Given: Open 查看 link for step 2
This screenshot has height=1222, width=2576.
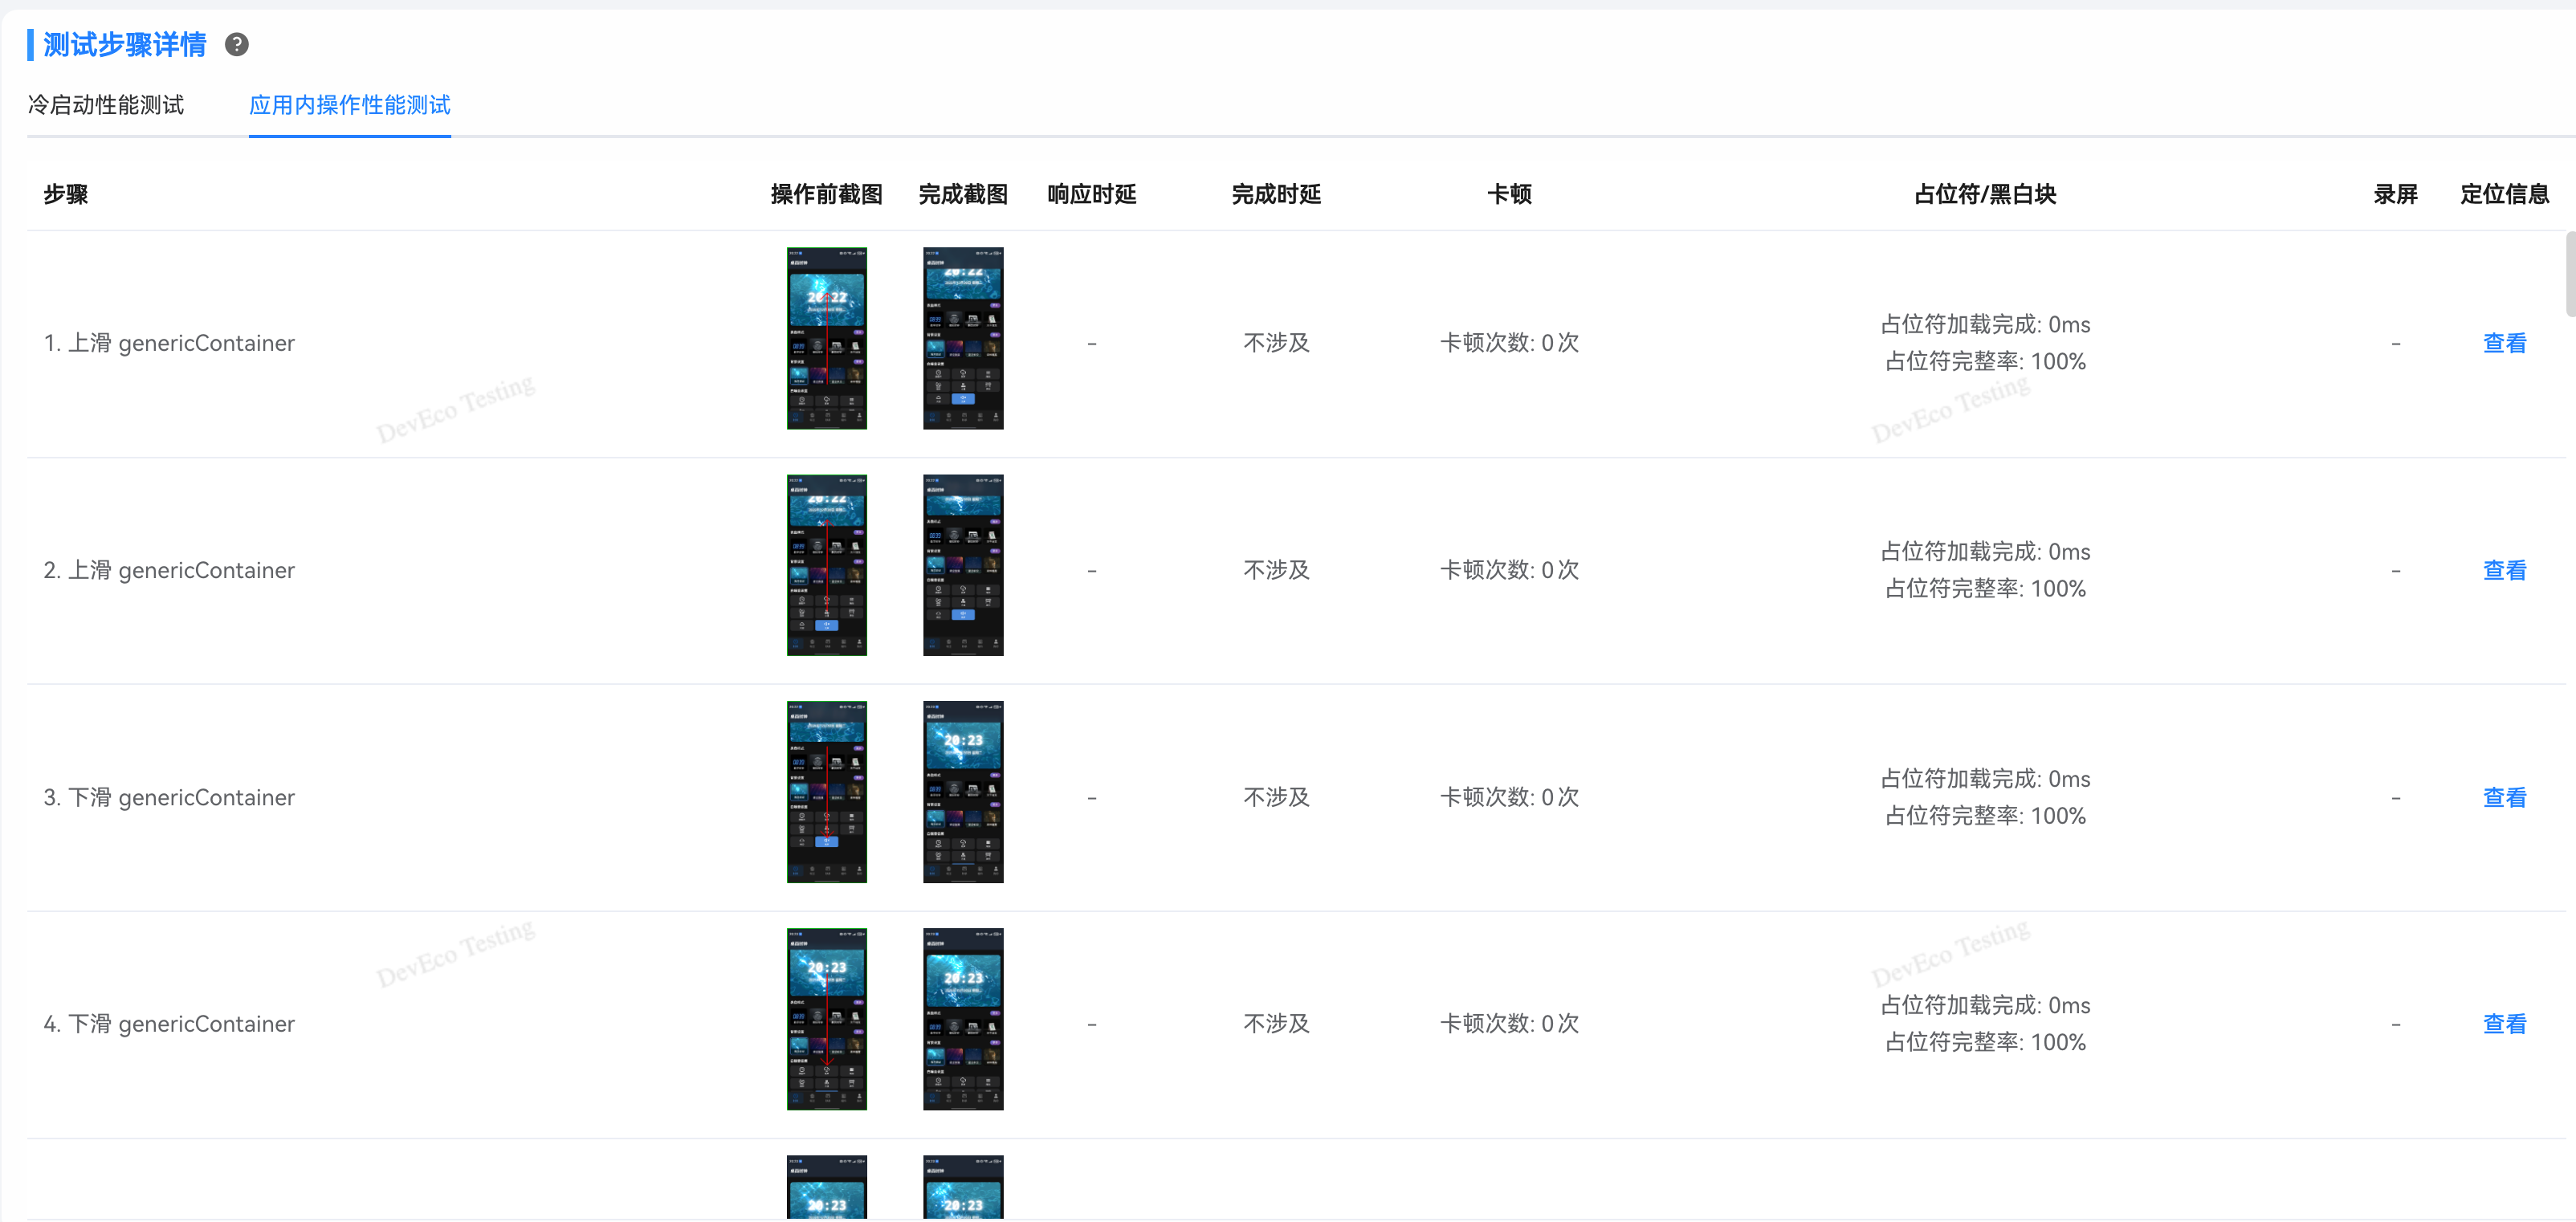Looking at the screenshot, I should (x=2504, y=570).
